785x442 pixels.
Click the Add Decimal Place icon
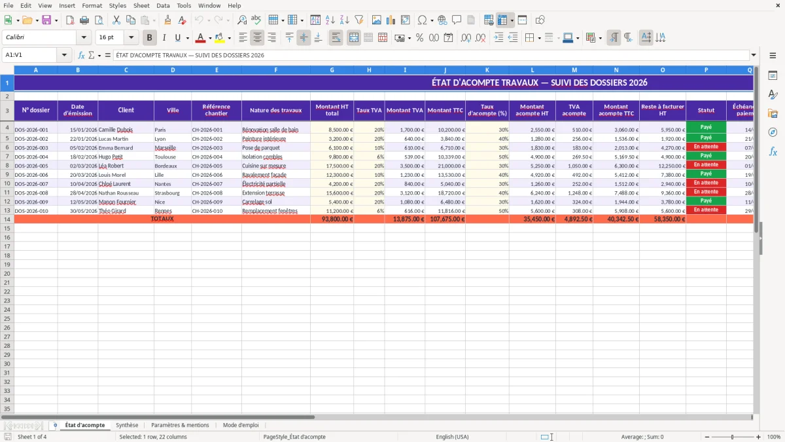point(466,38)
